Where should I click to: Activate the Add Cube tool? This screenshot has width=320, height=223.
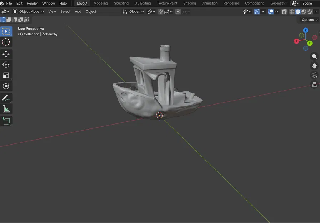point(6,121)
